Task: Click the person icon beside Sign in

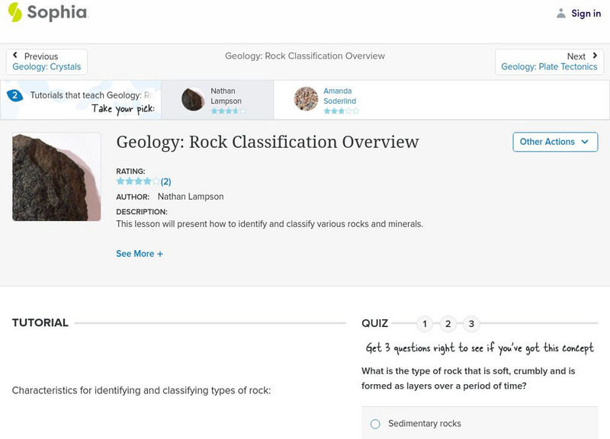Action: (561, 13)
